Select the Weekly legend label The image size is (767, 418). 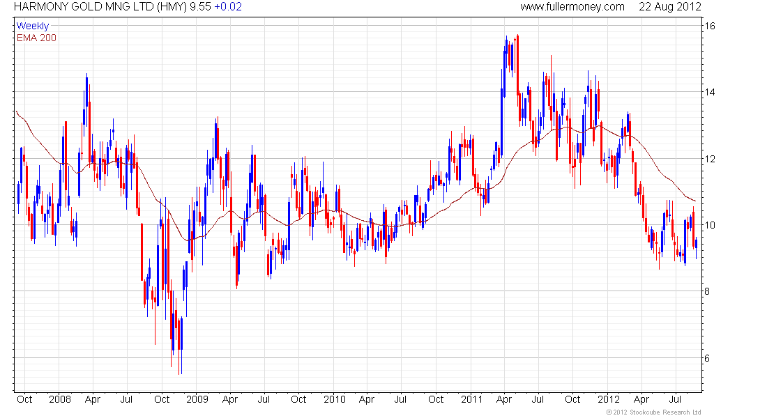point(33,26)
